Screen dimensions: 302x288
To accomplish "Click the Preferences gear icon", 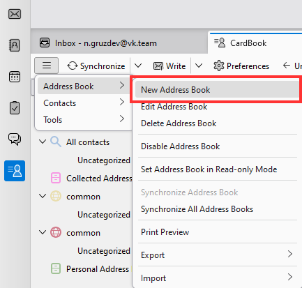I will [x=219, y=66].
